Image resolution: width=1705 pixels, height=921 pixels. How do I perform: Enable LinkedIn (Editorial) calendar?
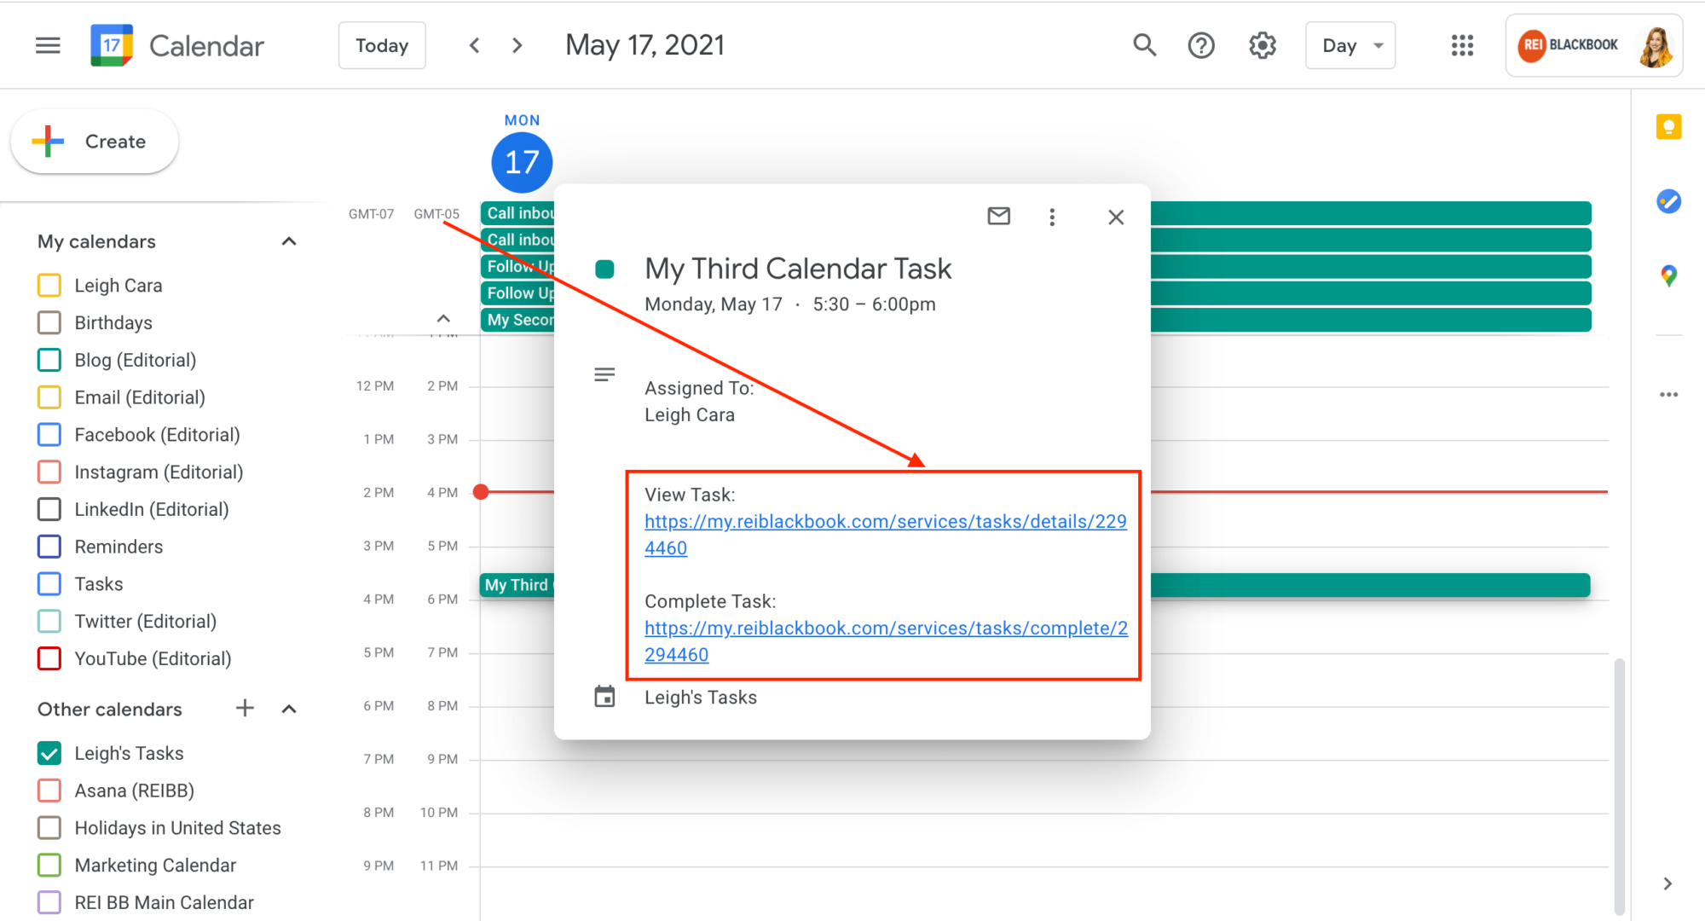pyautogui.click(x=49, y=509)
